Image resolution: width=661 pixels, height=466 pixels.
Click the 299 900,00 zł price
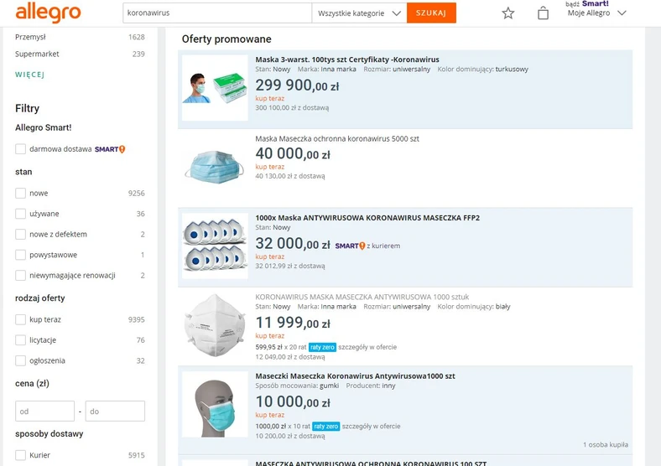pyautogui.click(x=297, y=85)
